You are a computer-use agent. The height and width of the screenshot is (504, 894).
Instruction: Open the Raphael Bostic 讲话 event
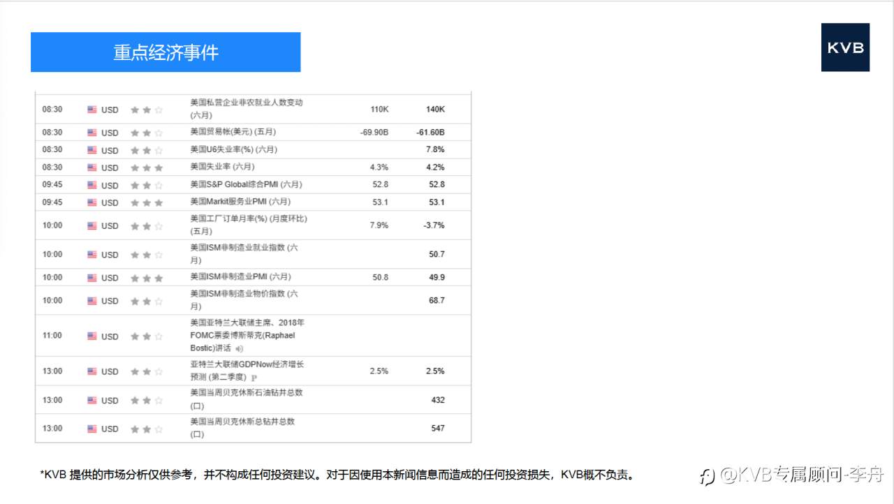247,335
